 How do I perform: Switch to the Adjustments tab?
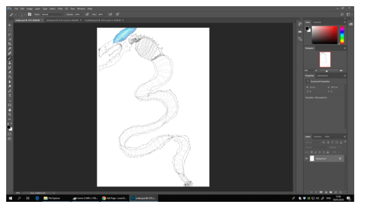322,76
